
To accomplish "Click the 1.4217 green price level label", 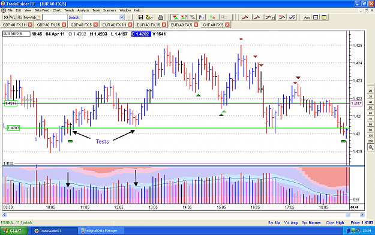I will point(11,103).
